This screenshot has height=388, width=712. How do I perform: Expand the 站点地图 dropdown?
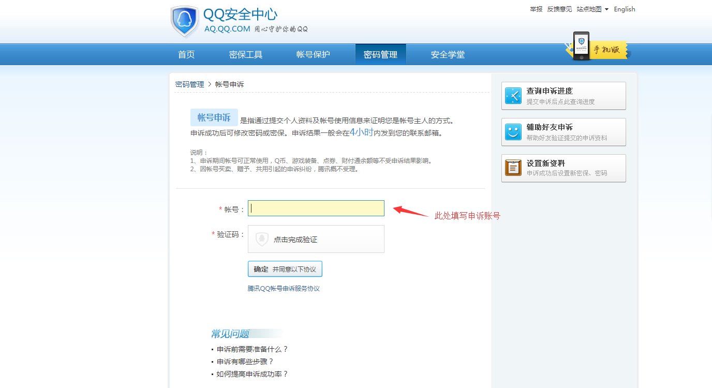click(593, 9)
